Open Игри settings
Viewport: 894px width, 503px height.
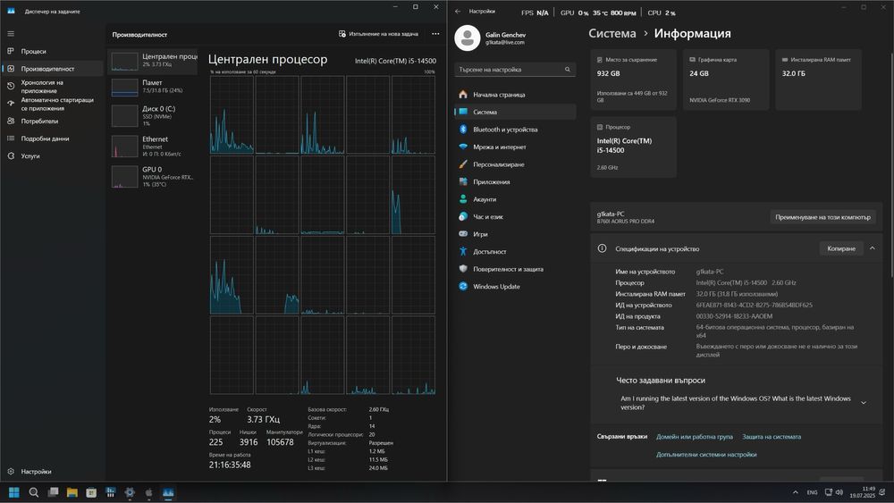point(515,234)
